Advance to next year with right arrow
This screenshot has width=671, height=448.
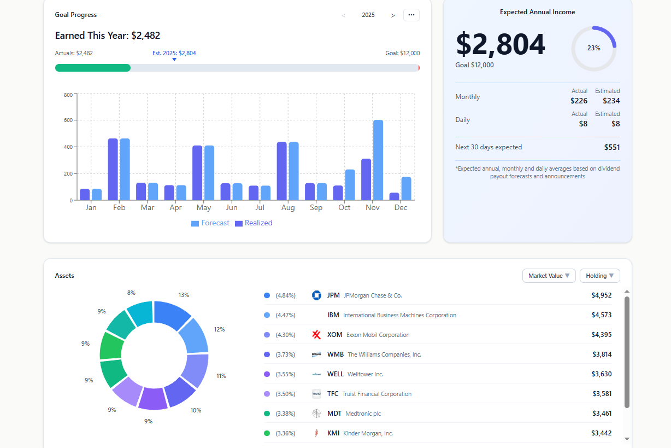point(393,15)
